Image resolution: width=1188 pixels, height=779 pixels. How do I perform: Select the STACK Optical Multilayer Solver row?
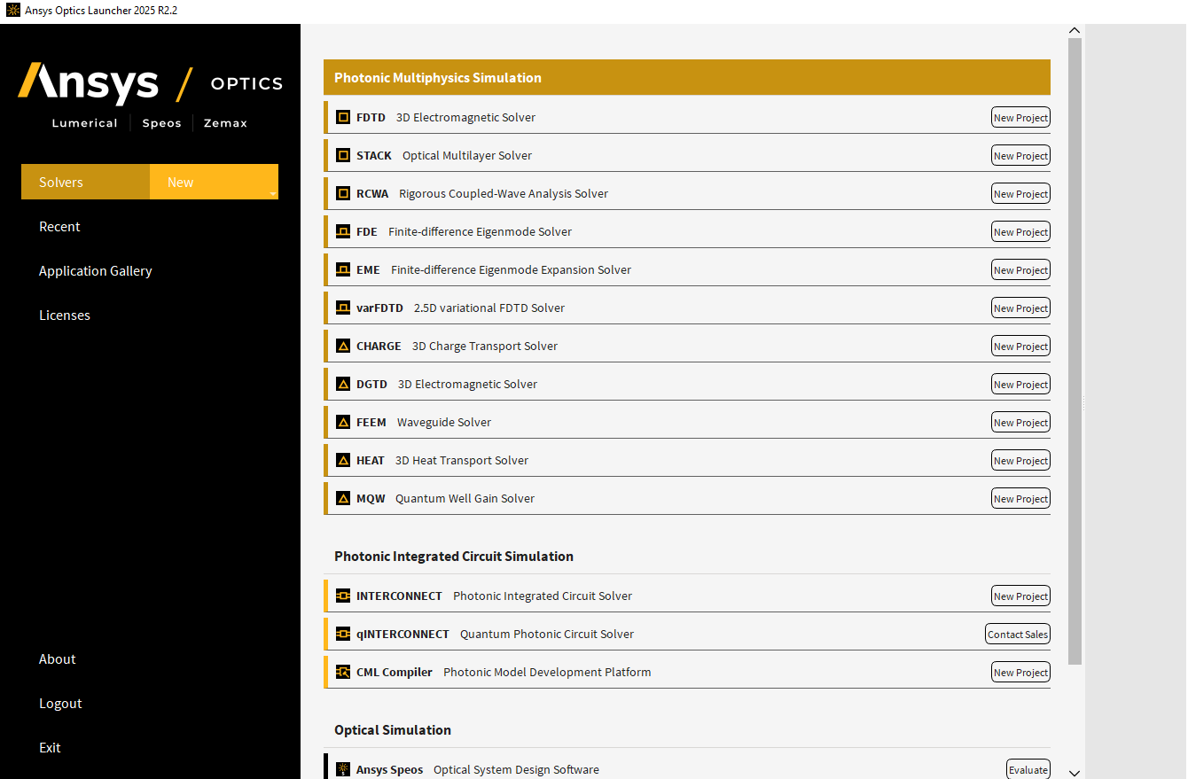click(687, 155)
